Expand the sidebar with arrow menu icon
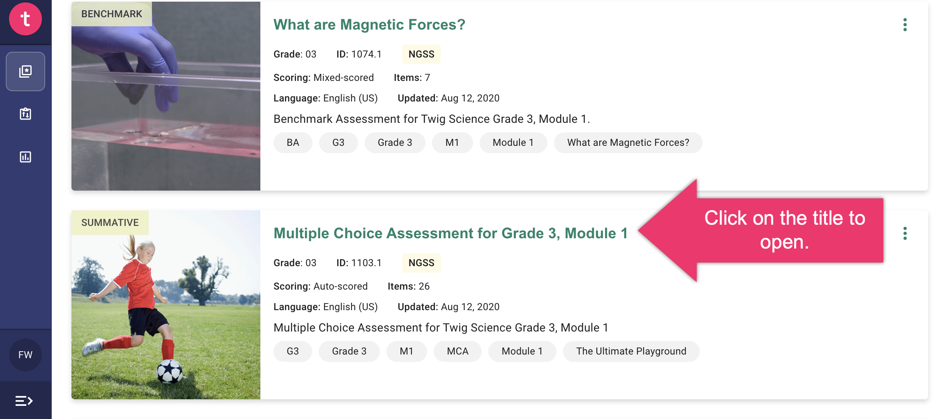This screenshot has height=419, width=947. click(24, 401)
